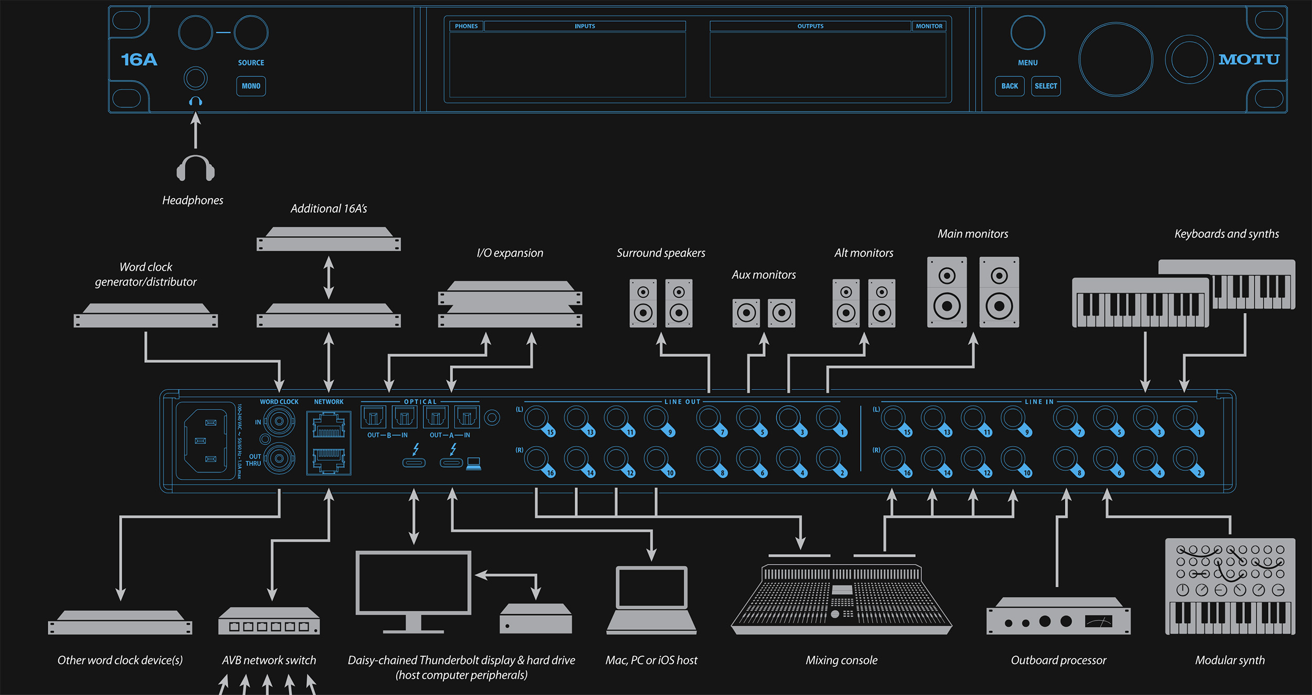Click the MONITOR label on the display
1312x695 pixels.
click(x=928, y=26)
